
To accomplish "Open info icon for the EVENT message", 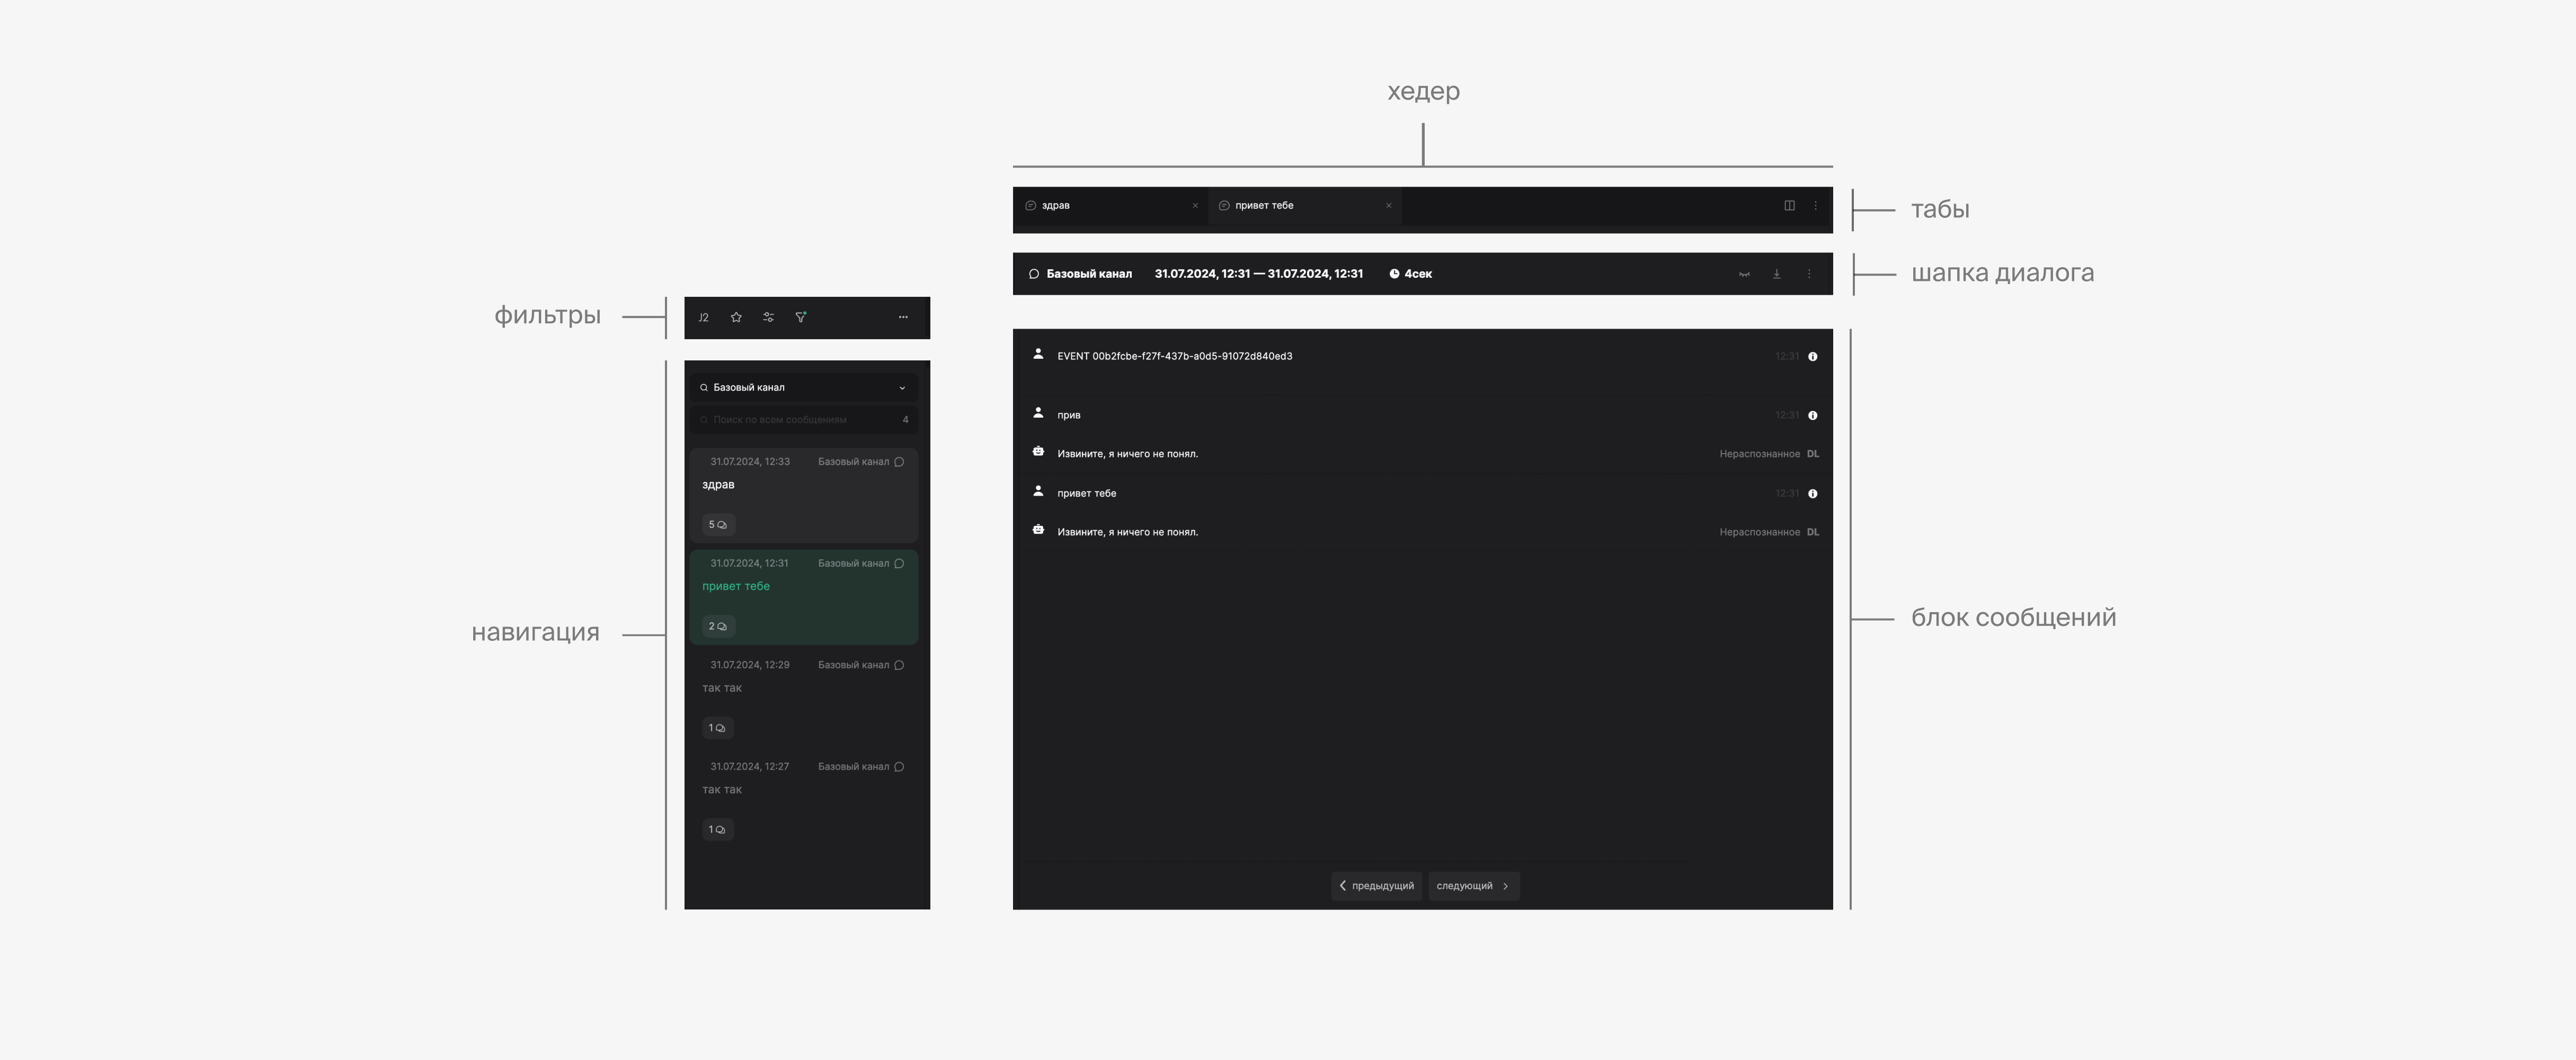I will click(1813, 357).
